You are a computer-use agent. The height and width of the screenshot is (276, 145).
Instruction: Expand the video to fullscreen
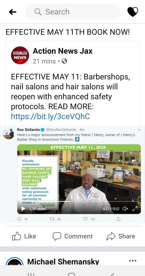pyautogui.click(x=135, y=209)
